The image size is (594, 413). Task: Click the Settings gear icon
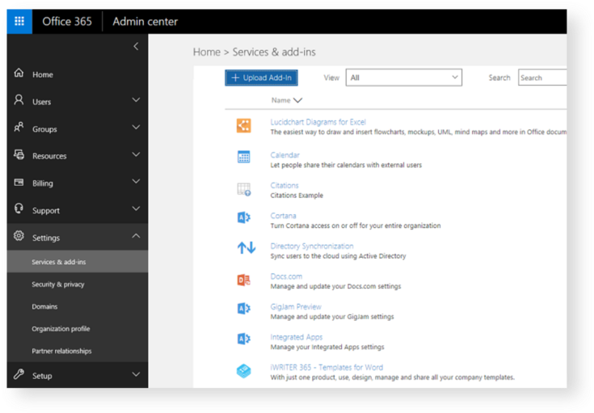(19, 236)
